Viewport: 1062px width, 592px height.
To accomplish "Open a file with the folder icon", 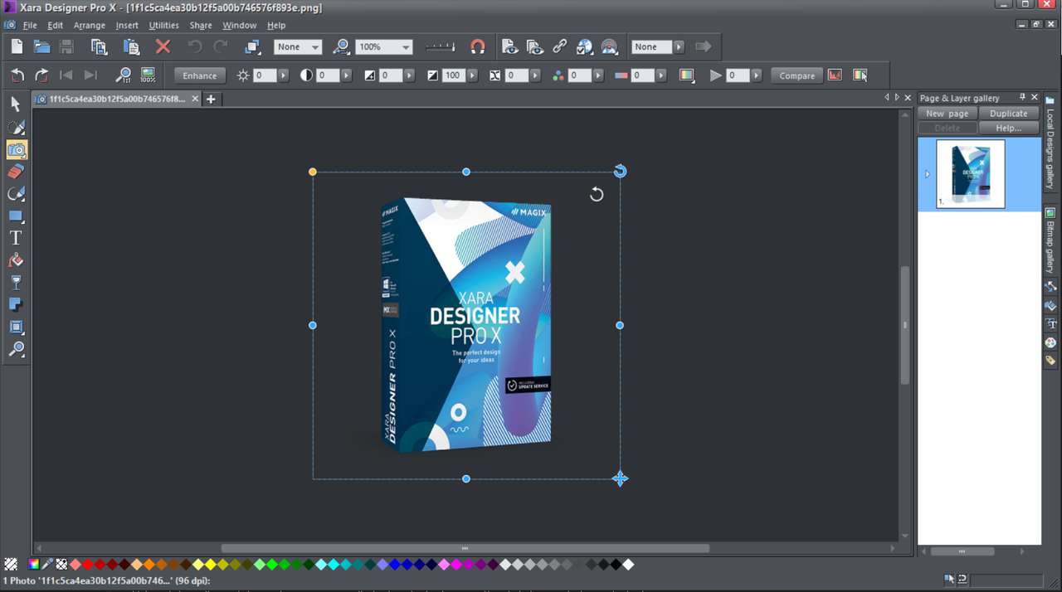I will tap(41, 47).
